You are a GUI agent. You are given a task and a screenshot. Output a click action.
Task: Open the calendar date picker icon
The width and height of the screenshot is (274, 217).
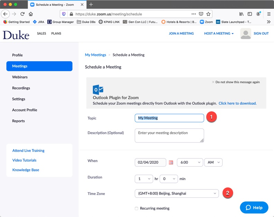click(171, 163)
